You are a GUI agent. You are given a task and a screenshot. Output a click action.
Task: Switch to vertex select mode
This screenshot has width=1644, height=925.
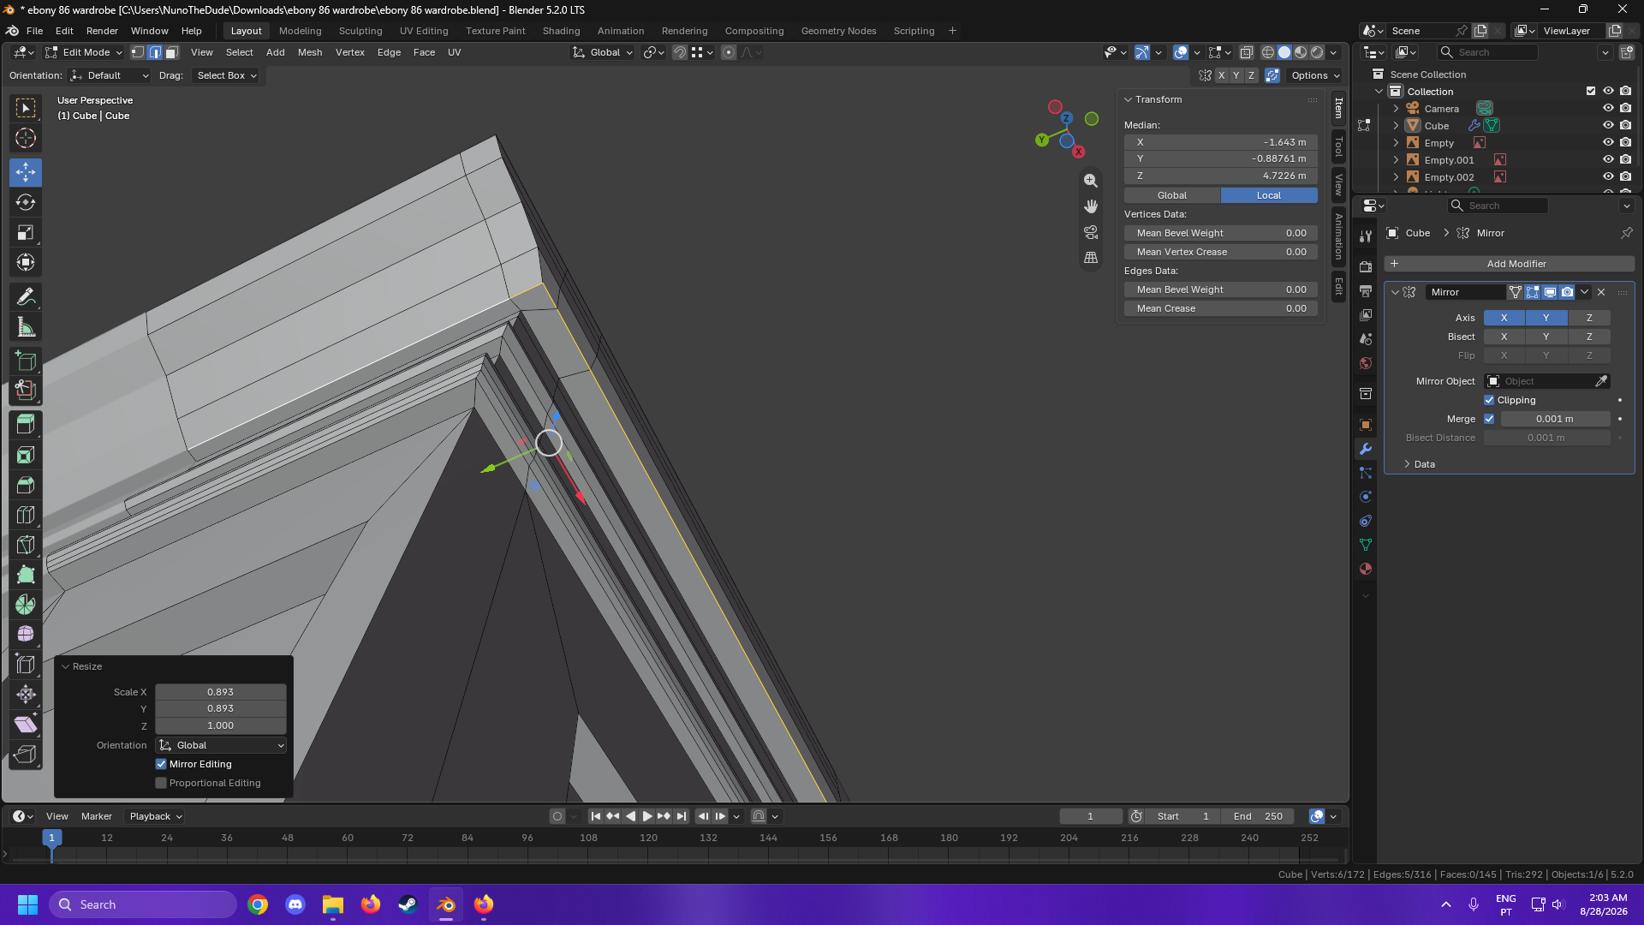click(138, 52)
